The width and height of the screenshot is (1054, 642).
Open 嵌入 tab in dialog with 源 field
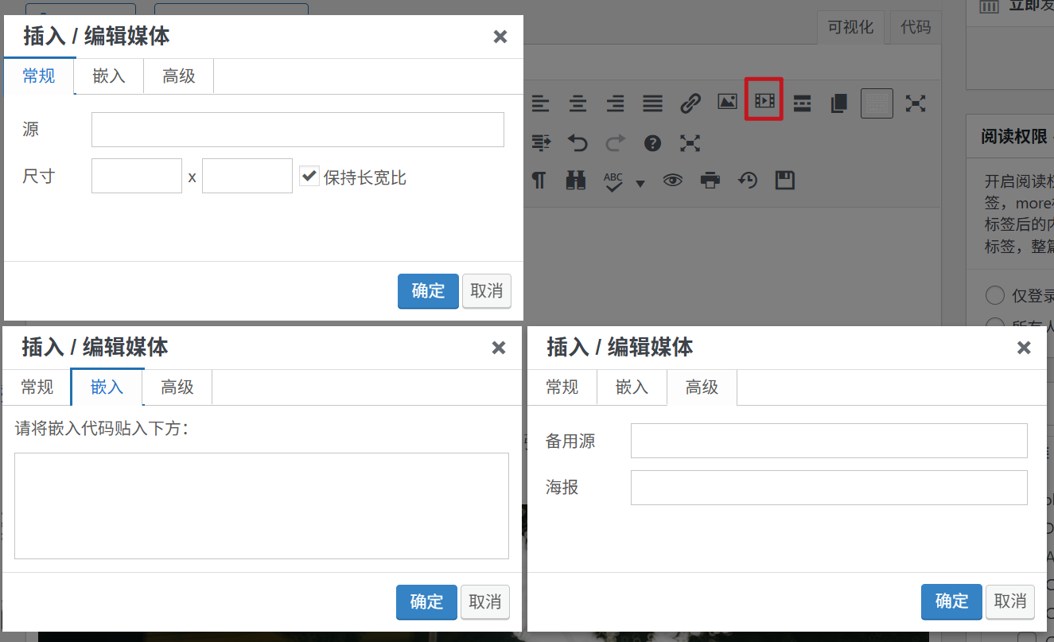[109, 76]
